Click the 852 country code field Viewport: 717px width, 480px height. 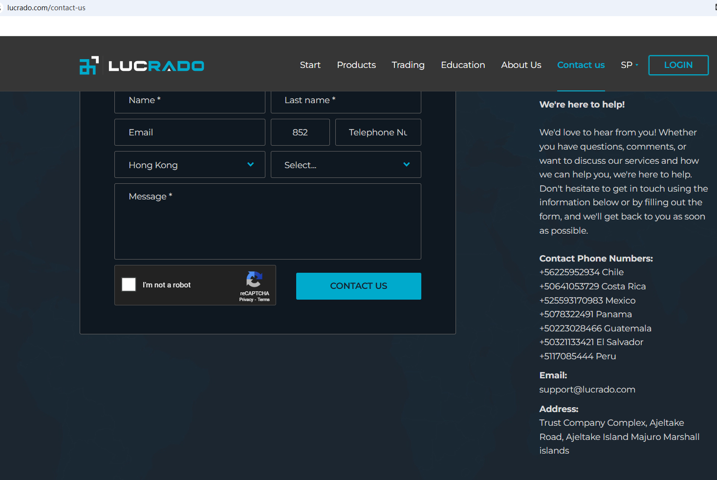[x=300, y=132]
